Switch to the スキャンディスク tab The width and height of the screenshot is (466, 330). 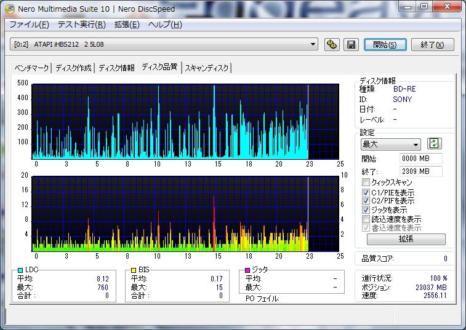coord(207,68)
